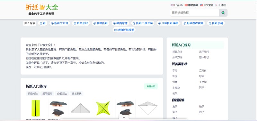
Task: Open sidebar link 多模块
Action: point(176,88)
